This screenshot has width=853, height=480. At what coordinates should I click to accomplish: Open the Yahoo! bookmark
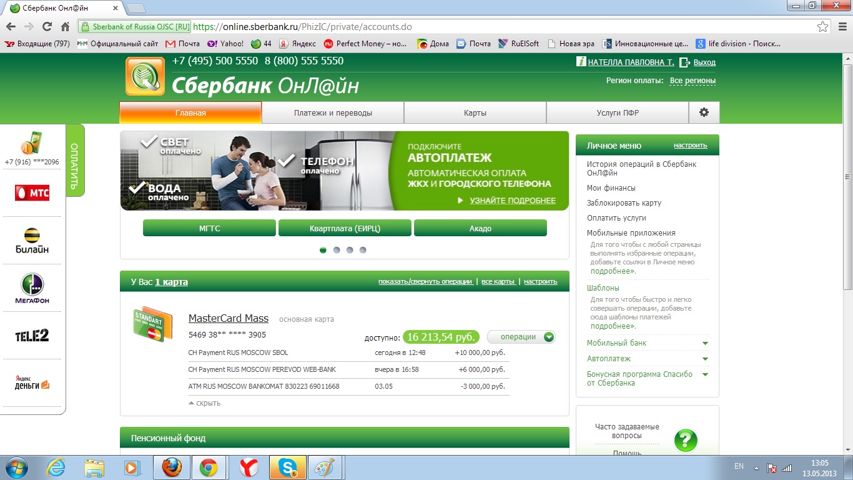(x=225, y=44)
